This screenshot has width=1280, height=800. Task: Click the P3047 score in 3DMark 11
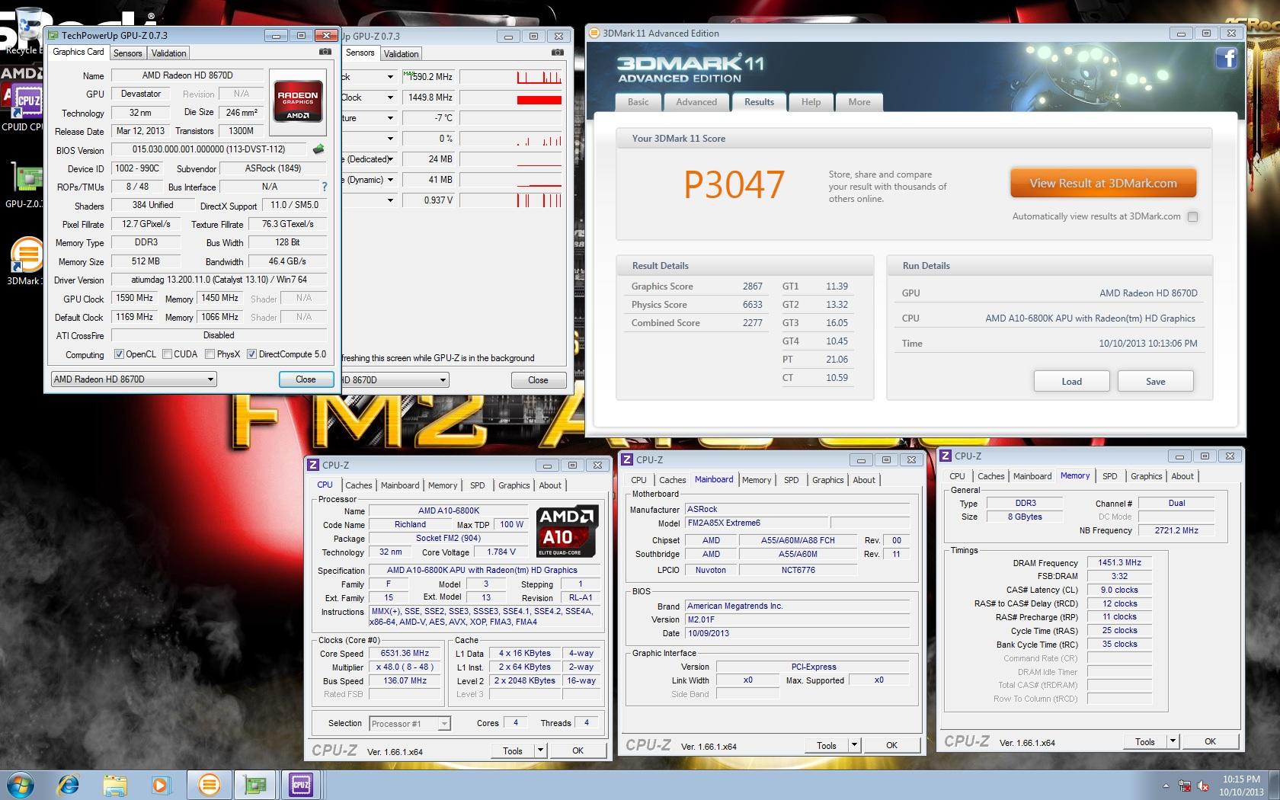coord(734,184)
